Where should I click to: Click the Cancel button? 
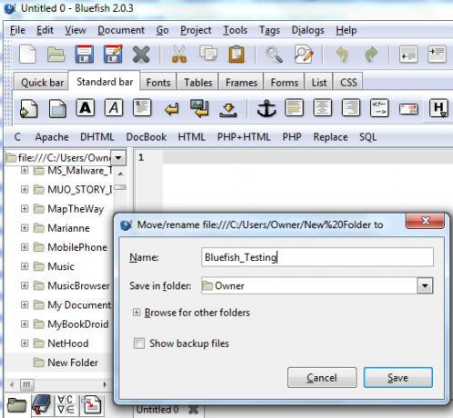click(x=322, y=378)
